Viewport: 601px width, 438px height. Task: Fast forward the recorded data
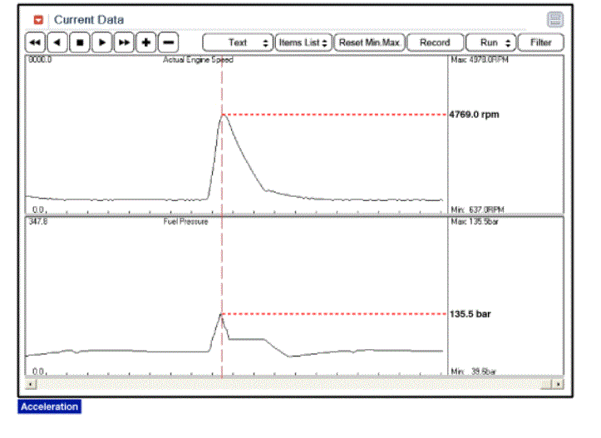(123, 42)
